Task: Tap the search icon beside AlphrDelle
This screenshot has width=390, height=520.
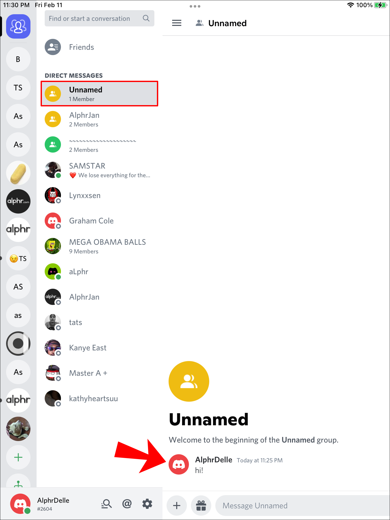Action: point(107,504)
